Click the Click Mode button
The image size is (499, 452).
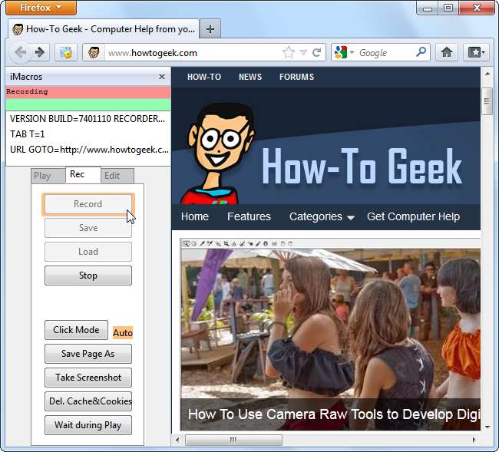point(76,330)
